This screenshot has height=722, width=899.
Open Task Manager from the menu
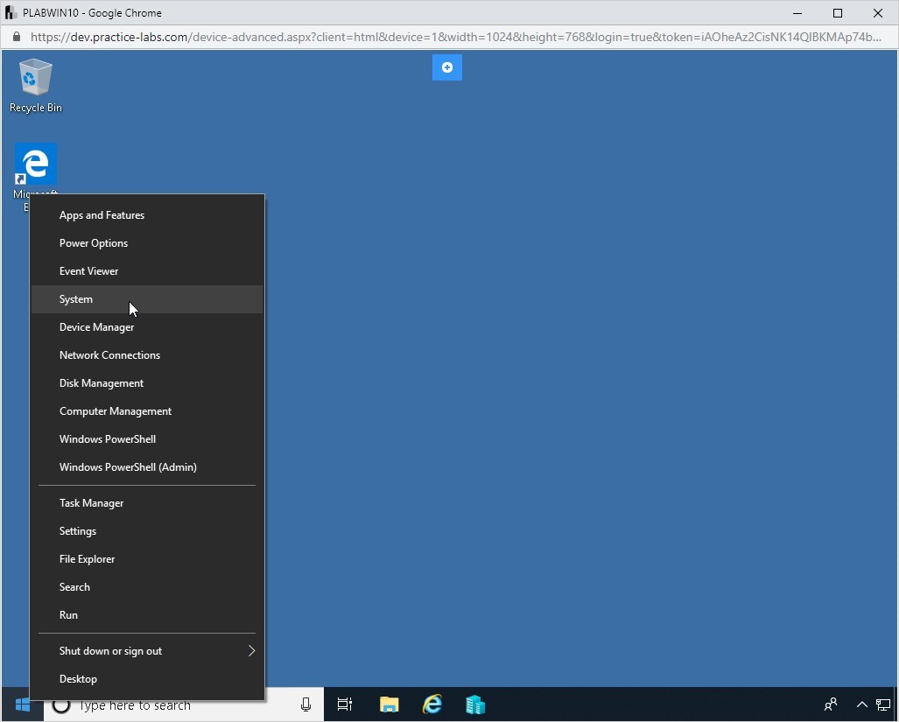tap(147, 504)
